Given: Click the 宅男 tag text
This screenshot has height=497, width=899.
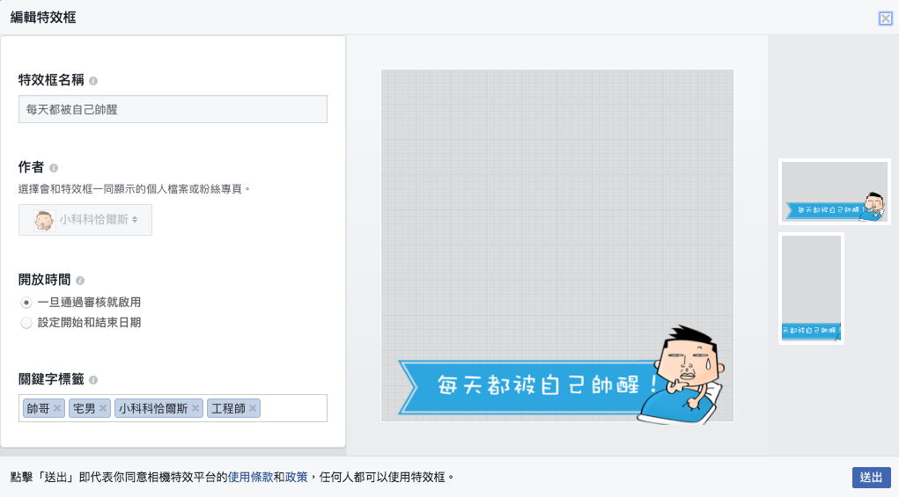Looking at the screenshot, I should tap(85, 408).
